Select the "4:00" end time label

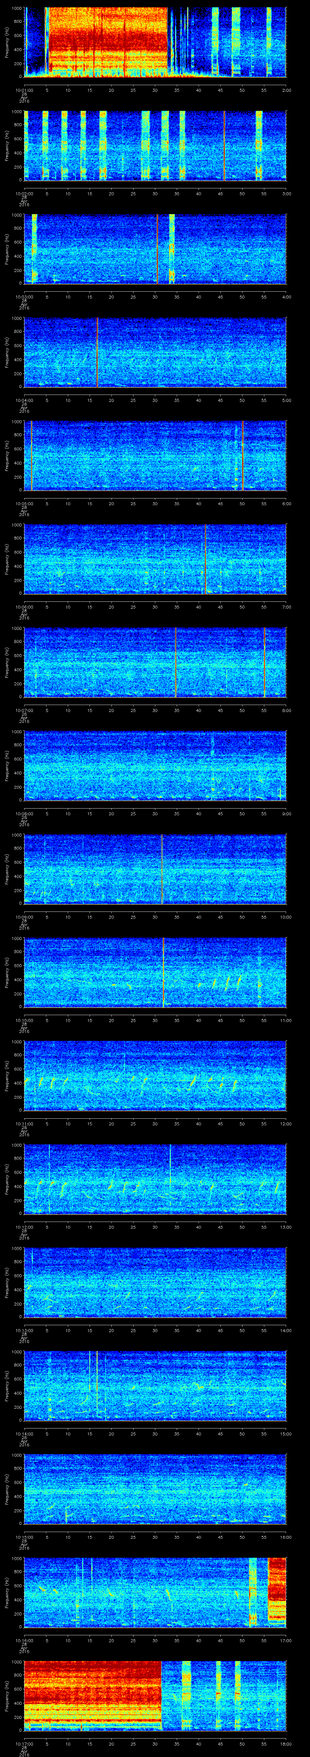(286, 297)
